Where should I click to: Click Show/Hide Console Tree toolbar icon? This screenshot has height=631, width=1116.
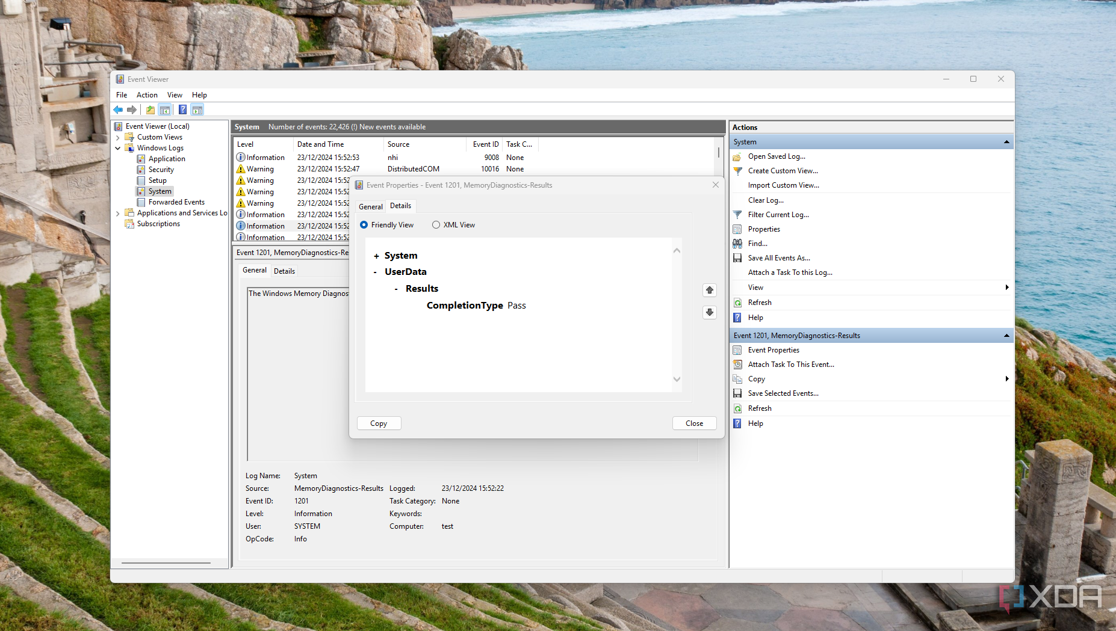point(164,109)
